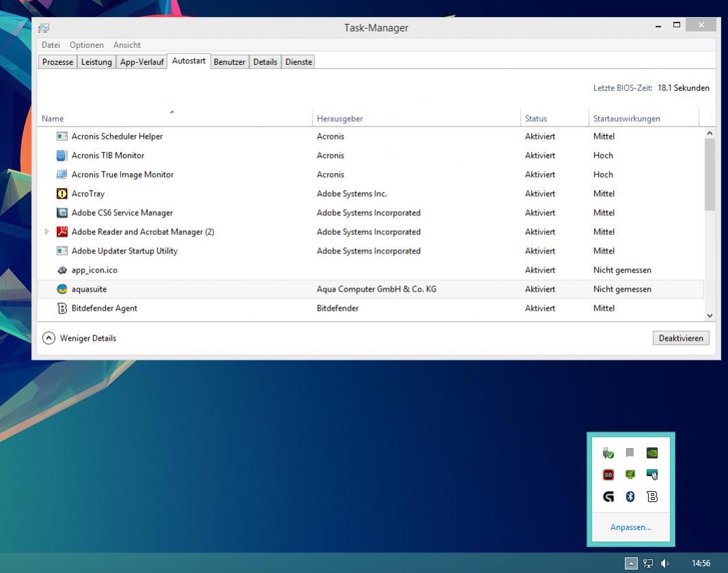Image resolution: width=728 pixels, height=573 pixels.
Task: Open Bluetooth icon in tray overflow
Action: 630,497
